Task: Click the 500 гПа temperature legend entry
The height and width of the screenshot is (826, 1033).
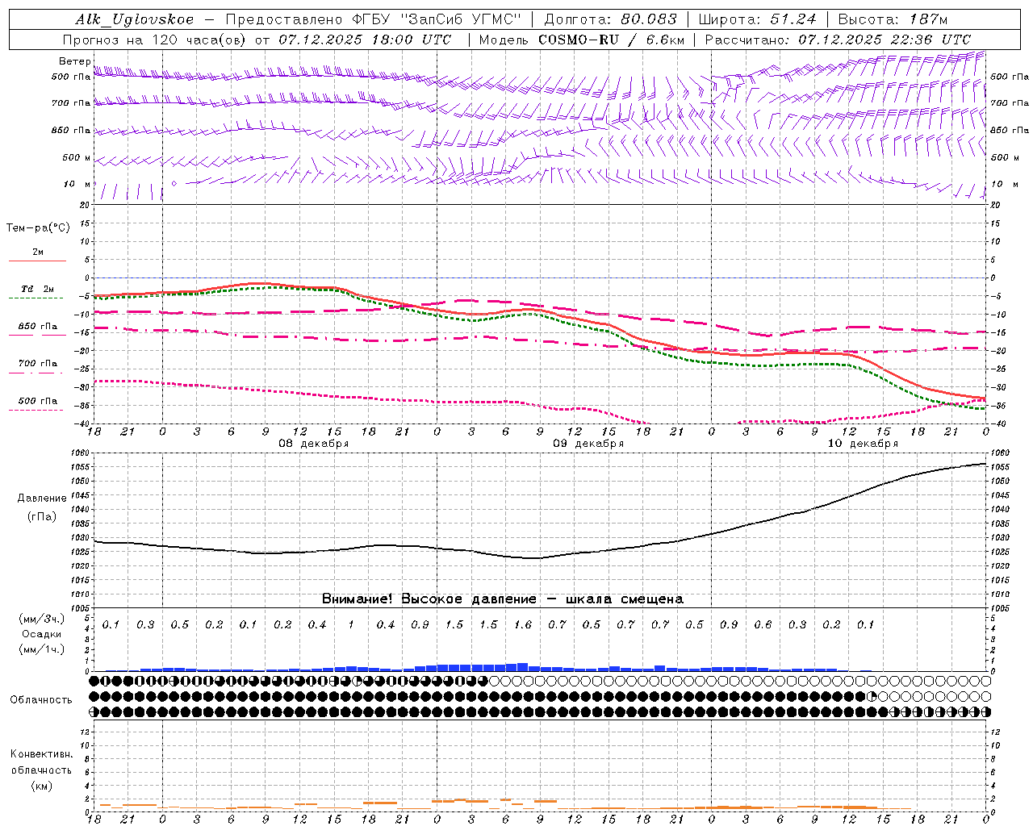Action: 37,401
